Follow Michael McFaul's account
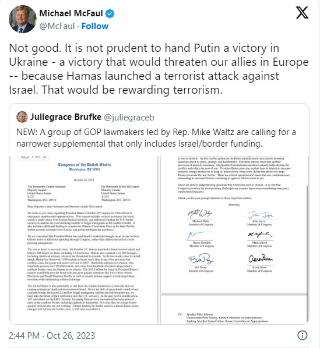The width and height of the screenshot is (320, 348). [x=95, y=26]
